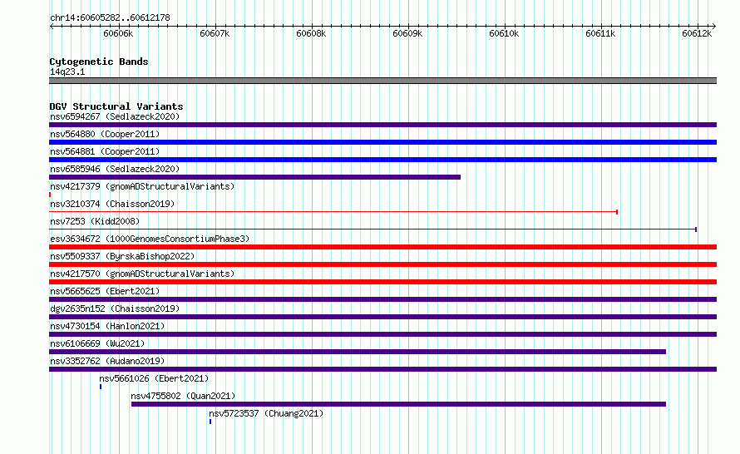
Task: Open the nsv4755802 (Quan2021) label
Action: [x=183, y=396]
